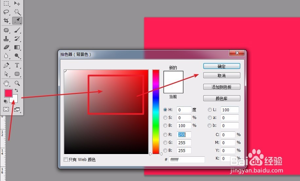Select the Spot Healing Brush tool
The height and width of the screenshot is (181, 300).
(6, 30)
